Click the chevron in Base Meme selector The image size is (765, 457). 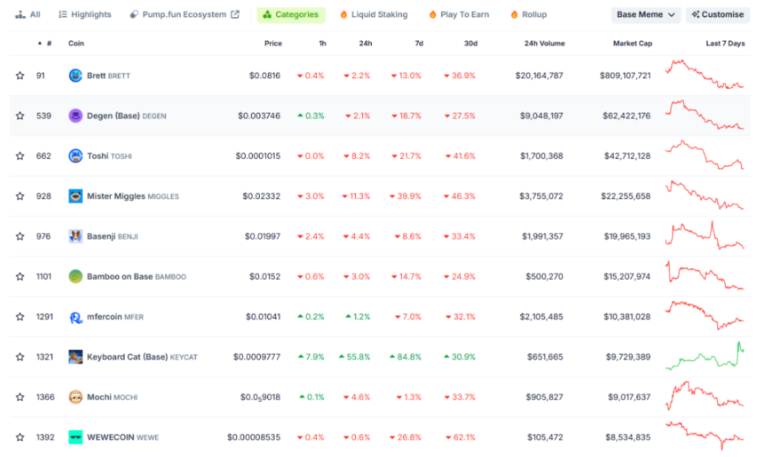point(672,15)
